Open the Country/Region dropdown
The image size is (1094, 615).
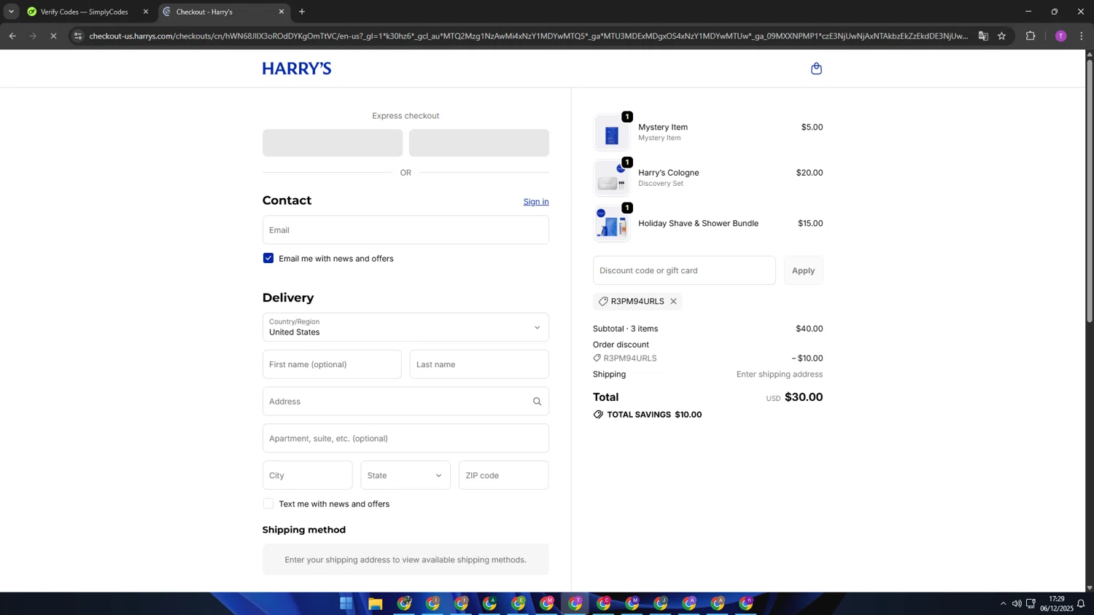(x=406, y=327)
